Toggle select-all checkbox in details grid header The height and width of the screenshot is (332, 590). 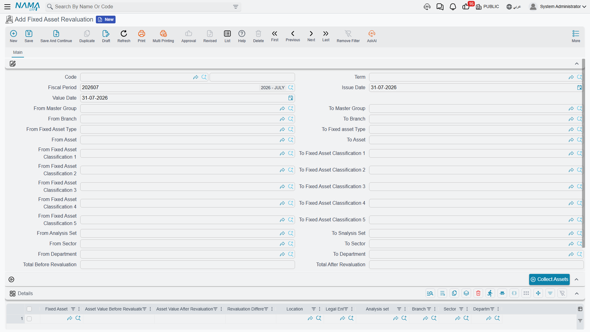(29, 309)
